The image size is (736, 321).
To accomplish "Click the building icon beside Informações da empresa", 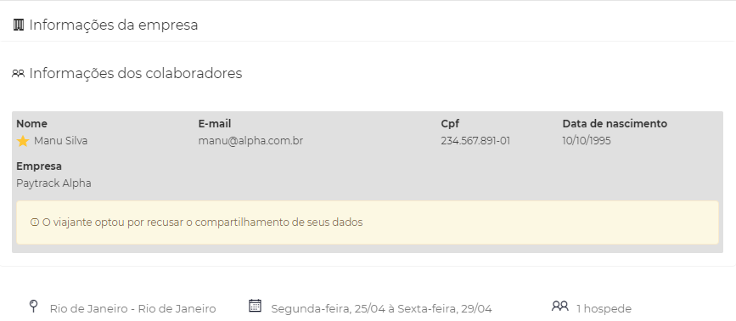I will [19, 25].
